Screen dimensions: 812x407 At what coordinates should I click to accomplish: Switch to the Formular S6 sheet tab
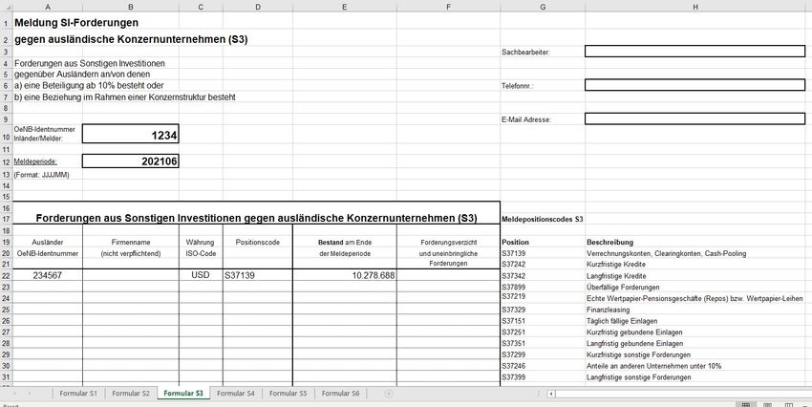340,393
